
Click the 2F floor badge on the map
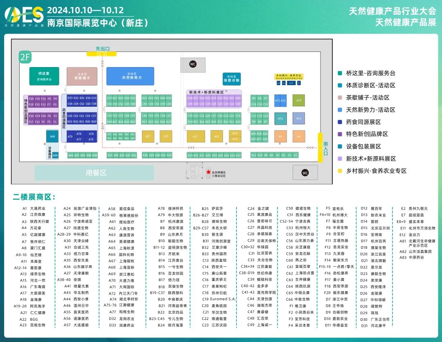[25, 57]
